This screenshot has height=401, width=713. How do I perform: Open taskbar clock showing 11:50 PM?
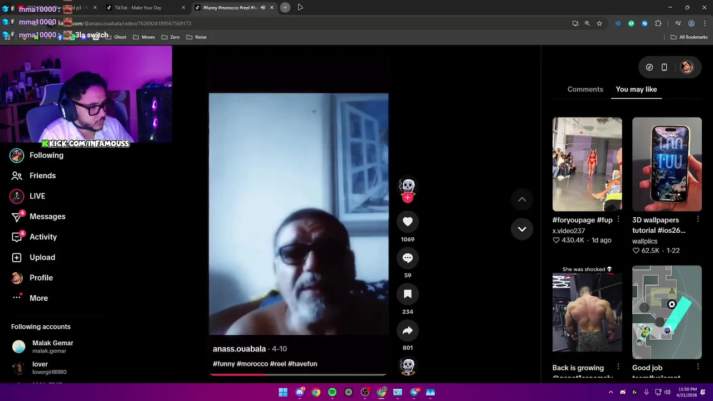(x=687, y=392)
